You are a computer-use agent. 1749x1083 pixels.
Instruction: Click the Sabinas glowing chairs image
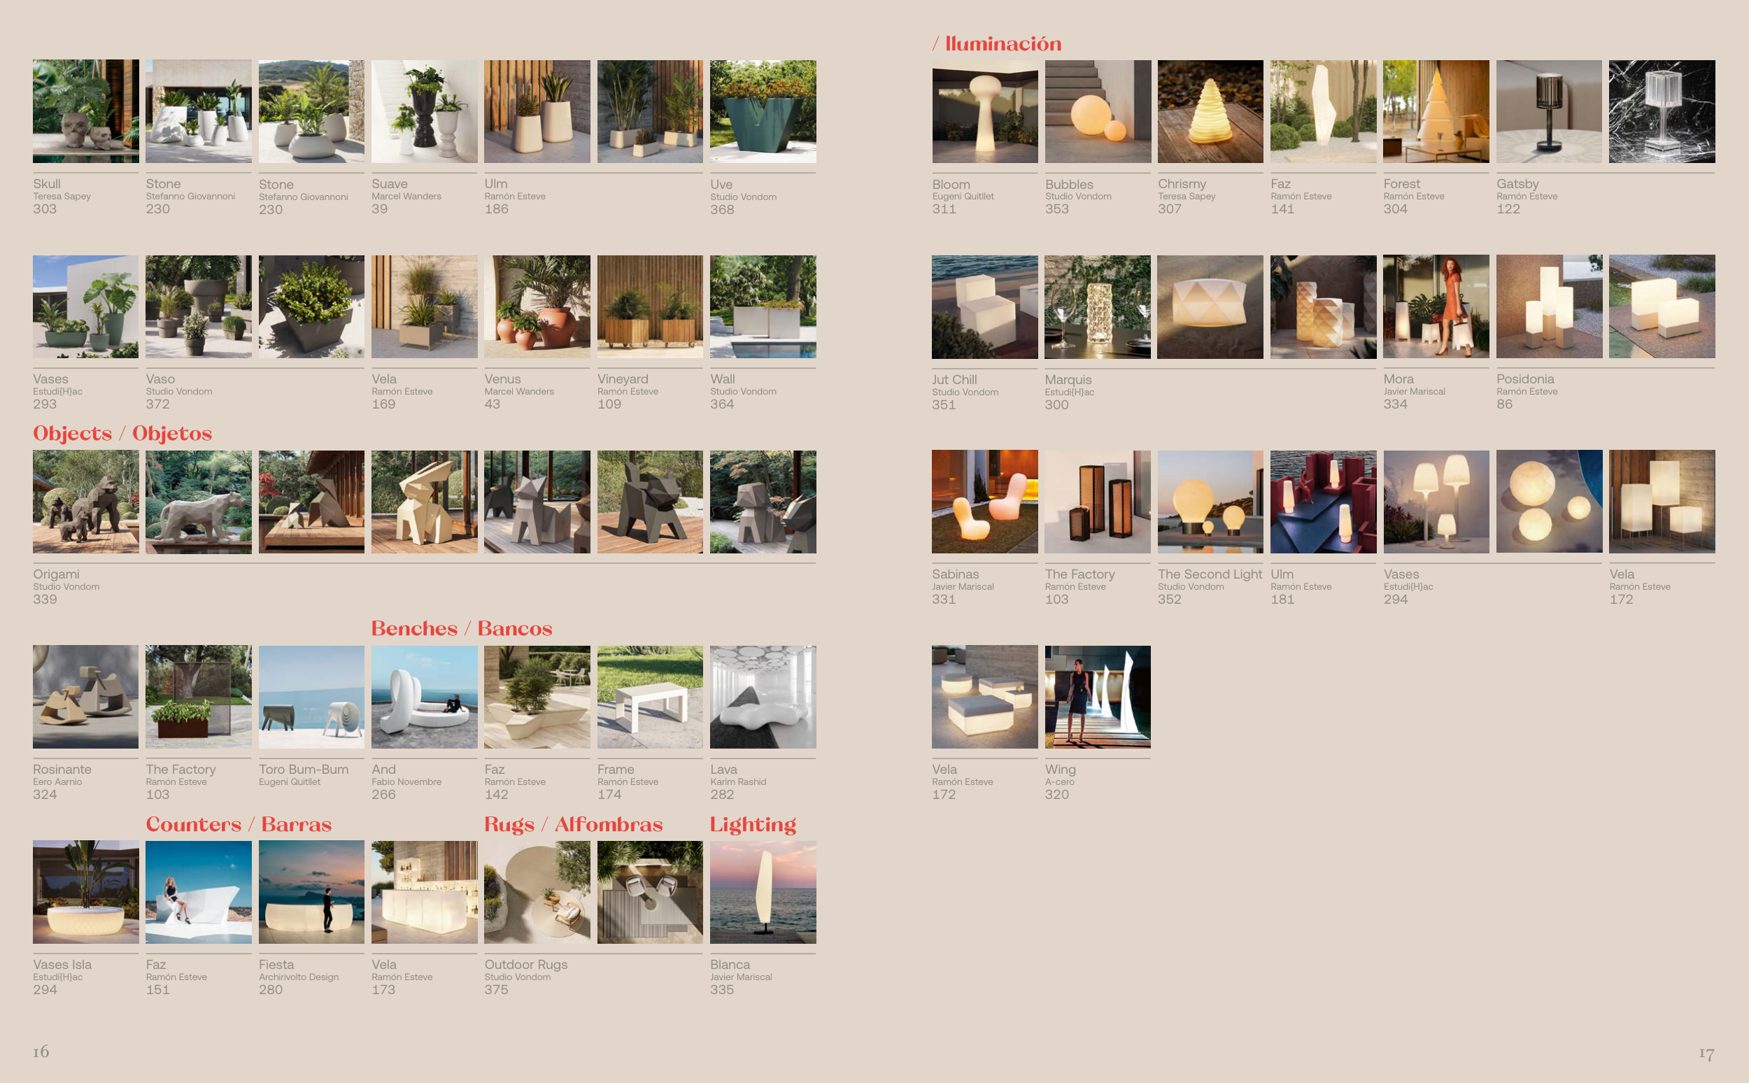click(x=984, y=502)
